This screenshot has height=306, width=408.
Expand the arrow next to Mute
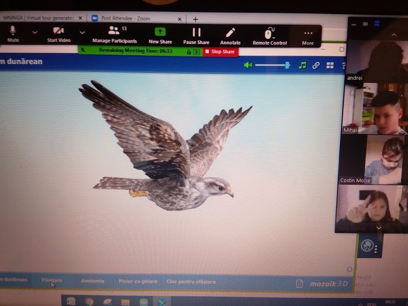point(35,32)
